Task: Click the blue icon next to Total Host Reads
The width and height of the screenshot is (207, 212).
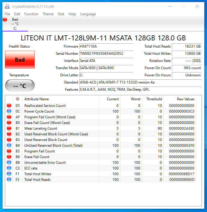Action: 9,180
